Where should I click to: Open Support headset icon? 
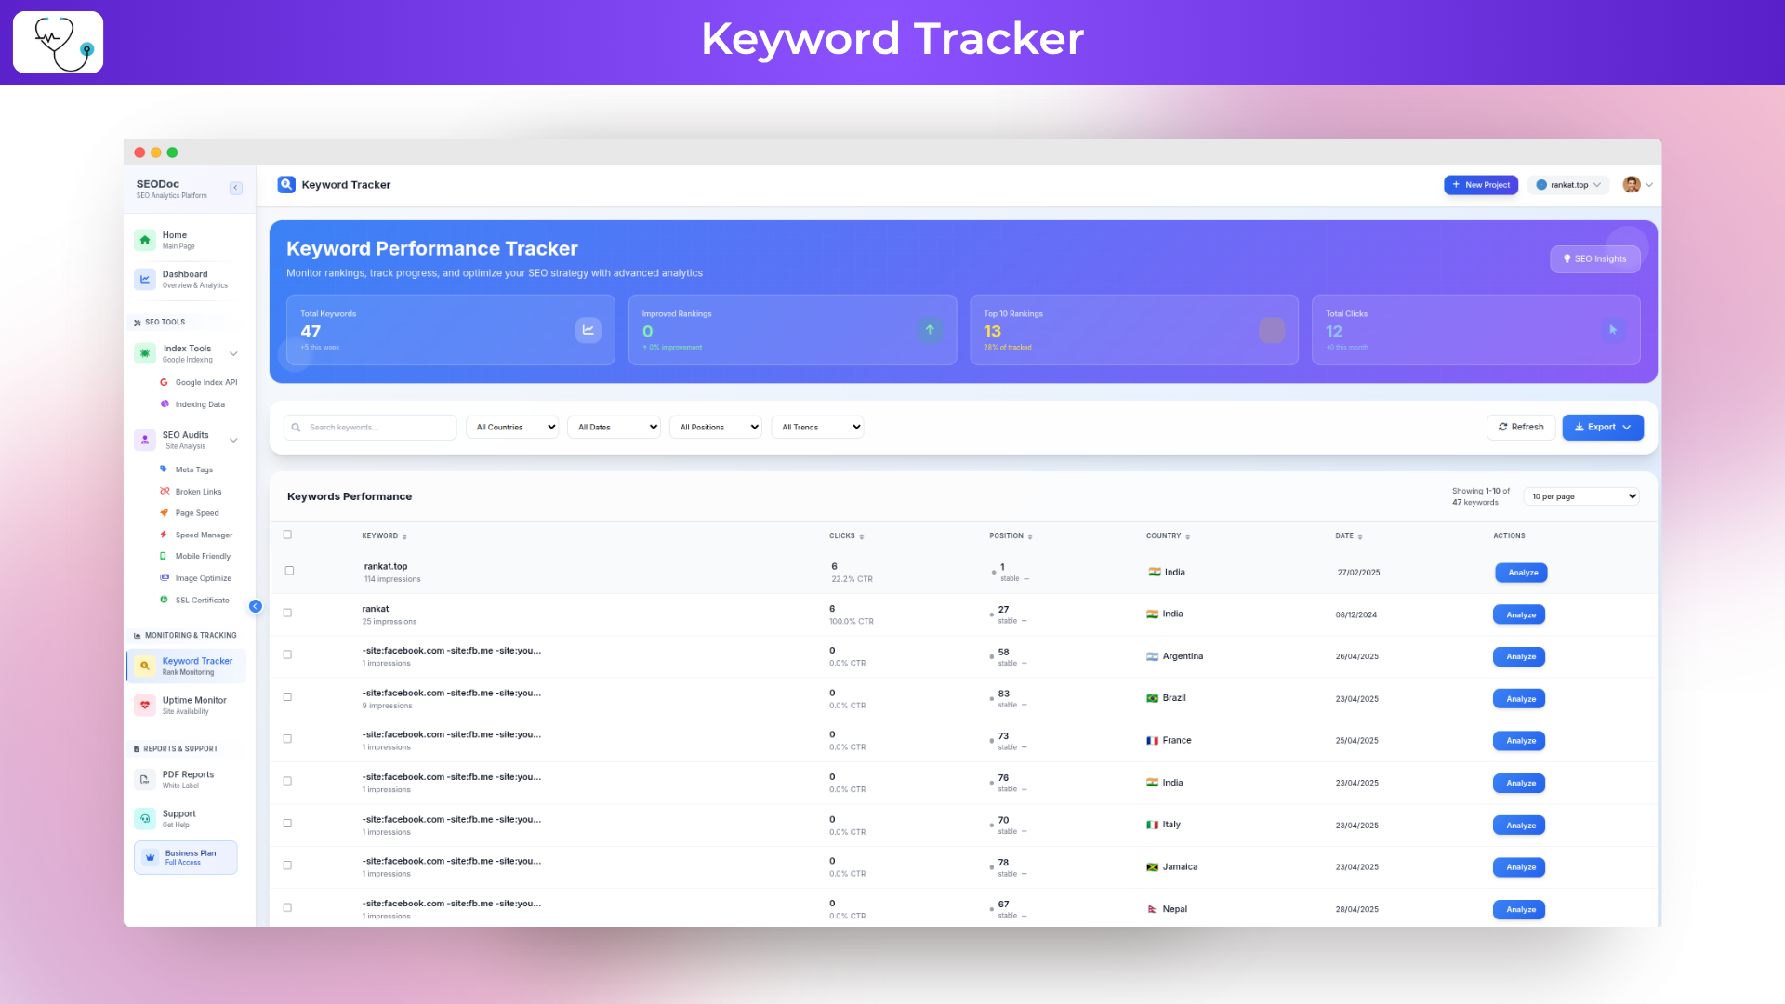pyautogui.click(x=145, y=818)
